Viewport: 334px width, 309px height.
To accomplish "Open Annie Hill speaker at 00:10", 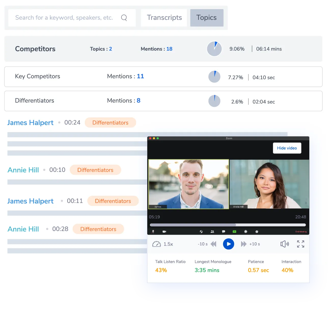I will click(23, 170).
